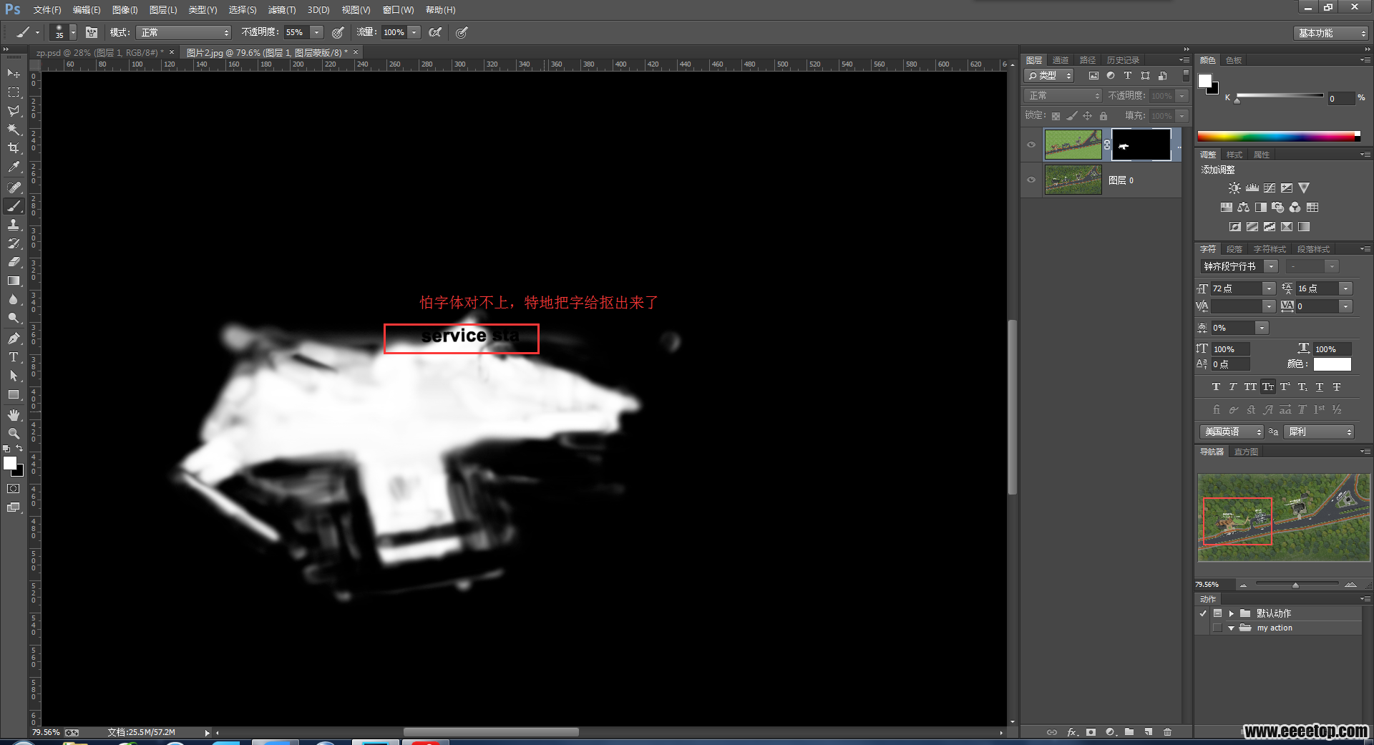Add a Brightness/Contrast adjustment
The image size is (1374, 745).
1234,188
